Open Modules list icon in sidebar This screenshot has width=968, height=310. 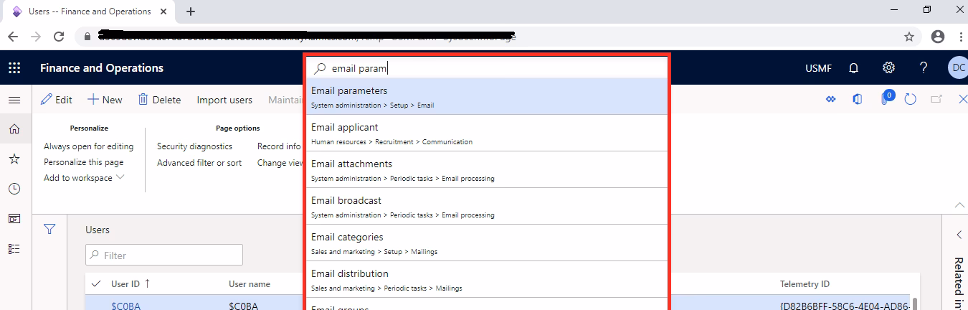14,248
